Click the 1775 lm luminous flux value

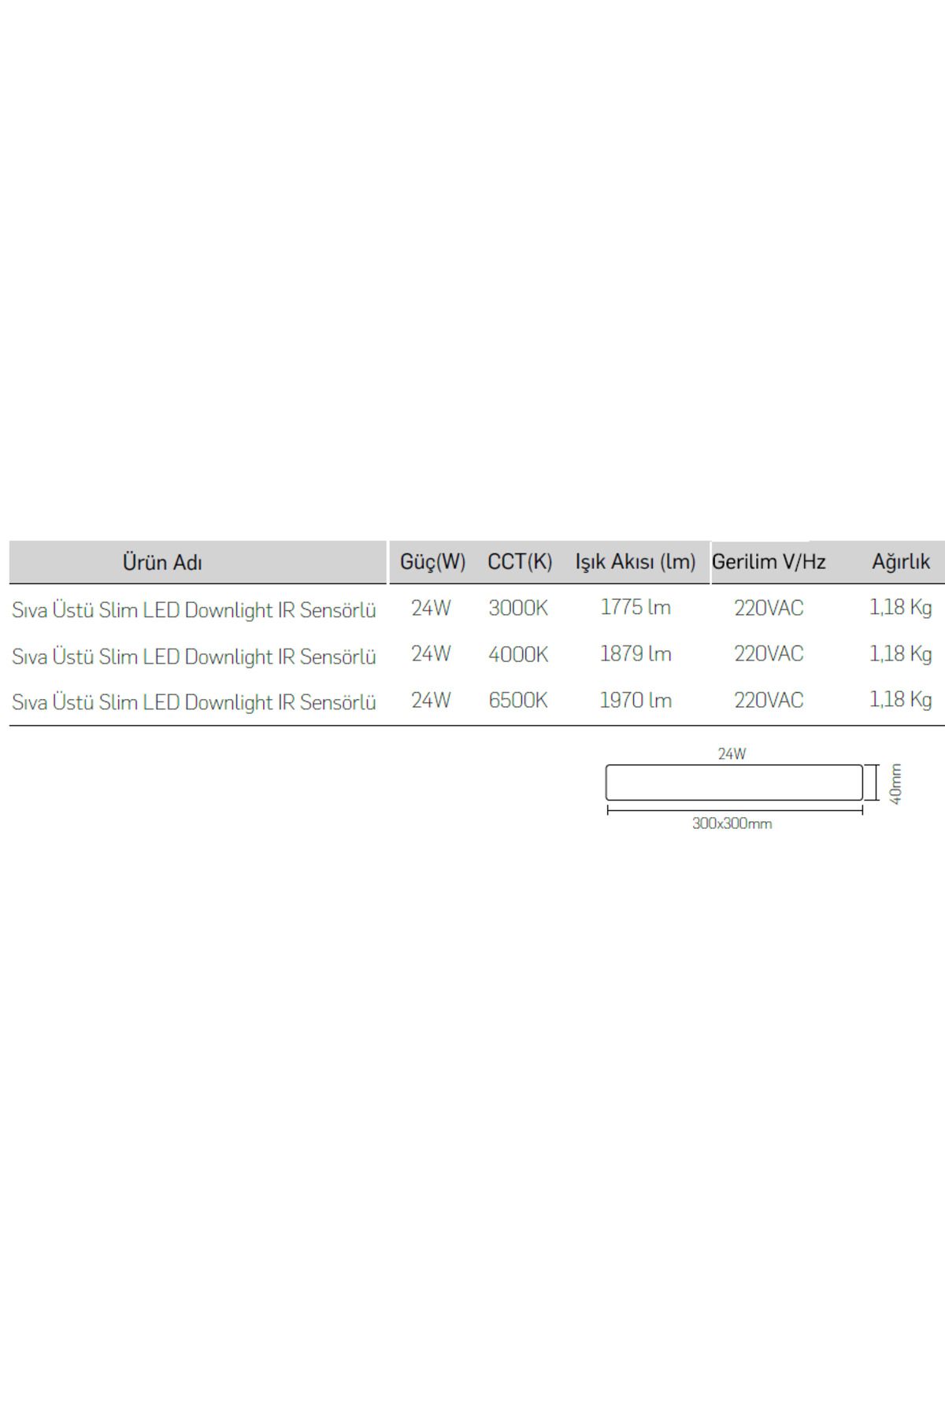coord(636,608)
